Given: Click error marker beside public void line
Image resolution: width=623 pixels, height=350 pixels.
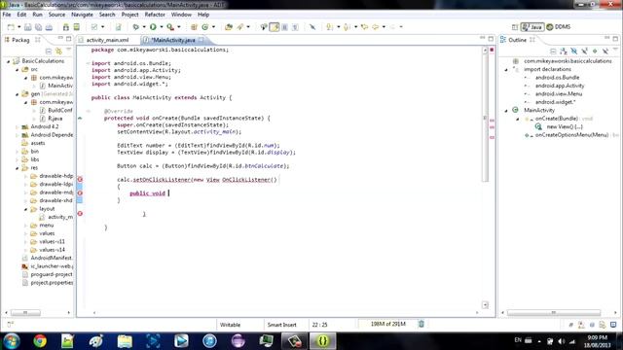Looking at the screenshot, I should [80, 192].
